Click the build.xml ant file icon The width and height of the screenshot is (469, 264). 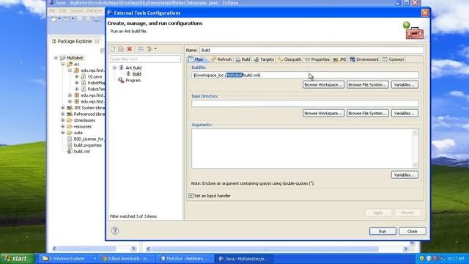tap(70, 151)
